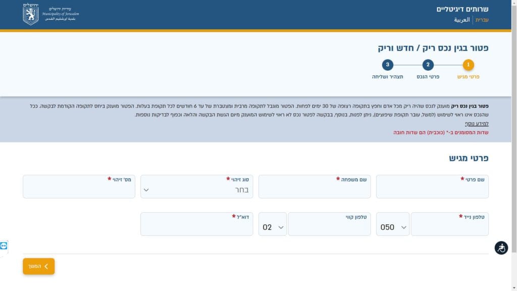
Task: Switch language to العربية
Action: pos(461,20)
